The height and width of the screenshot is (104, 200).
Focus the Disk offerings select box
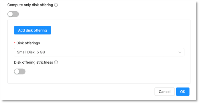(99, 52)
